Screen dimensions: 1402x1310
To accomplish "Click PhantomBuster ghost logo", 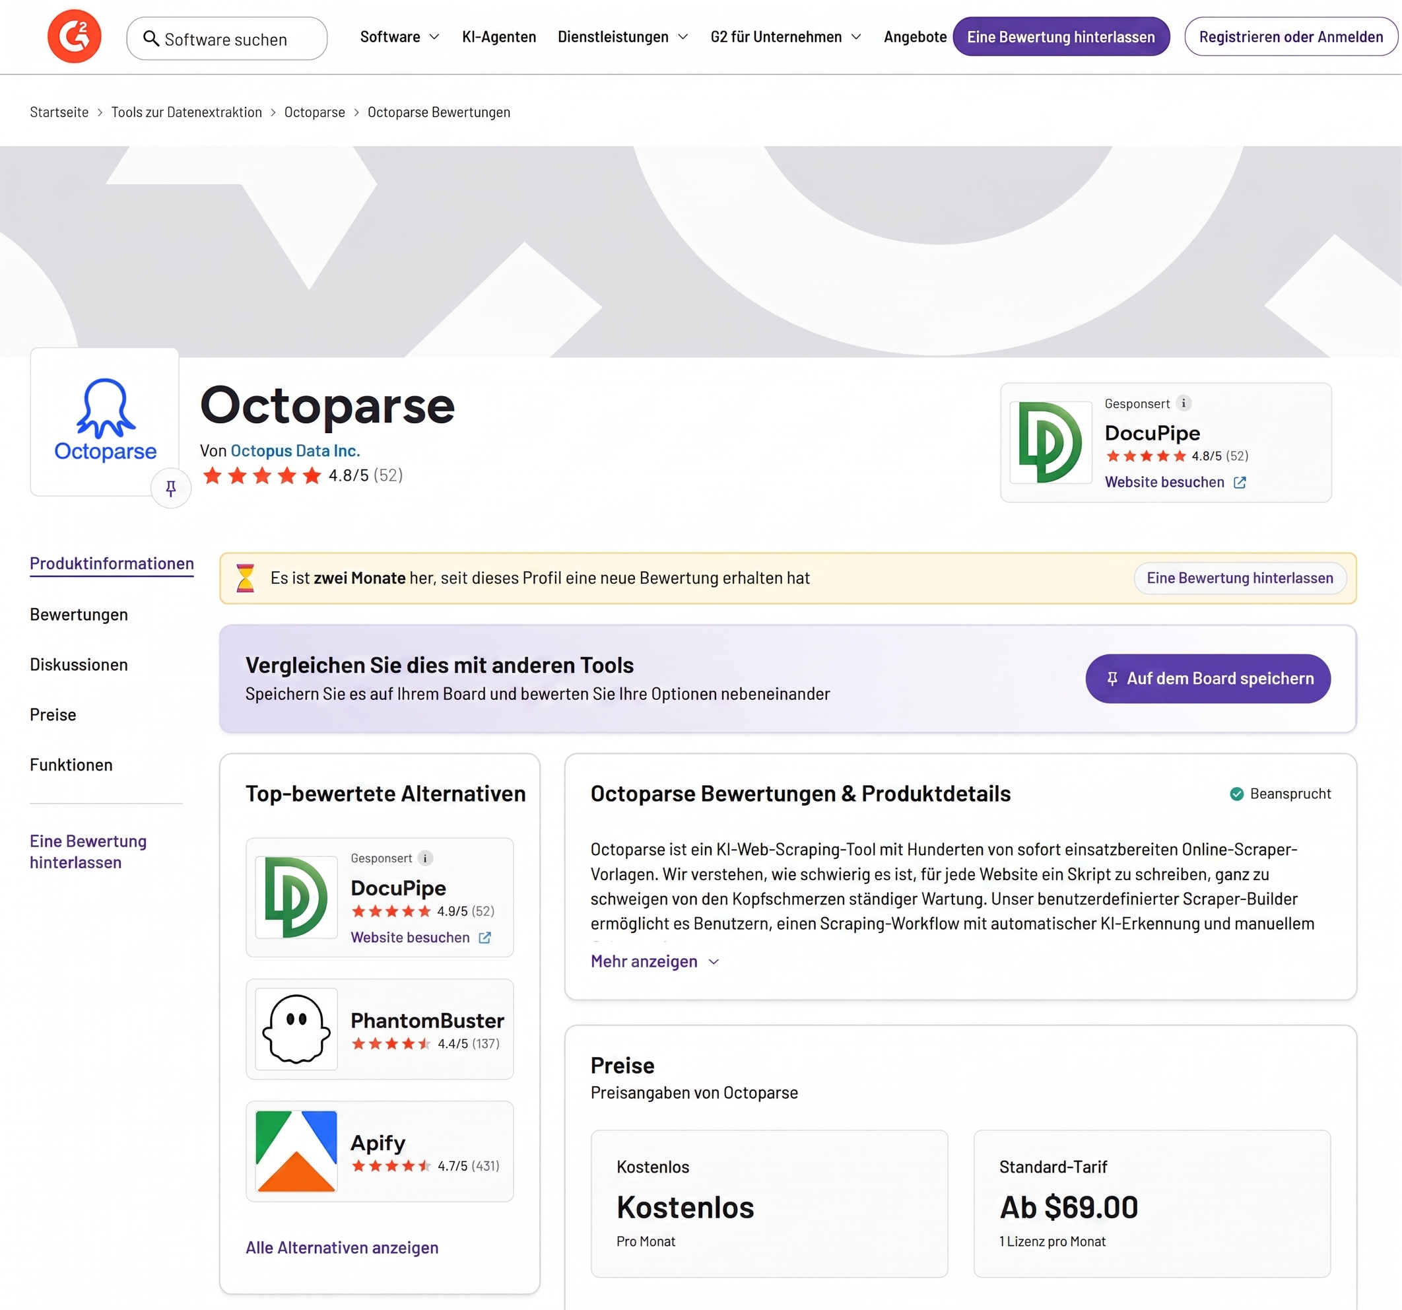I will coord(296,1029).
